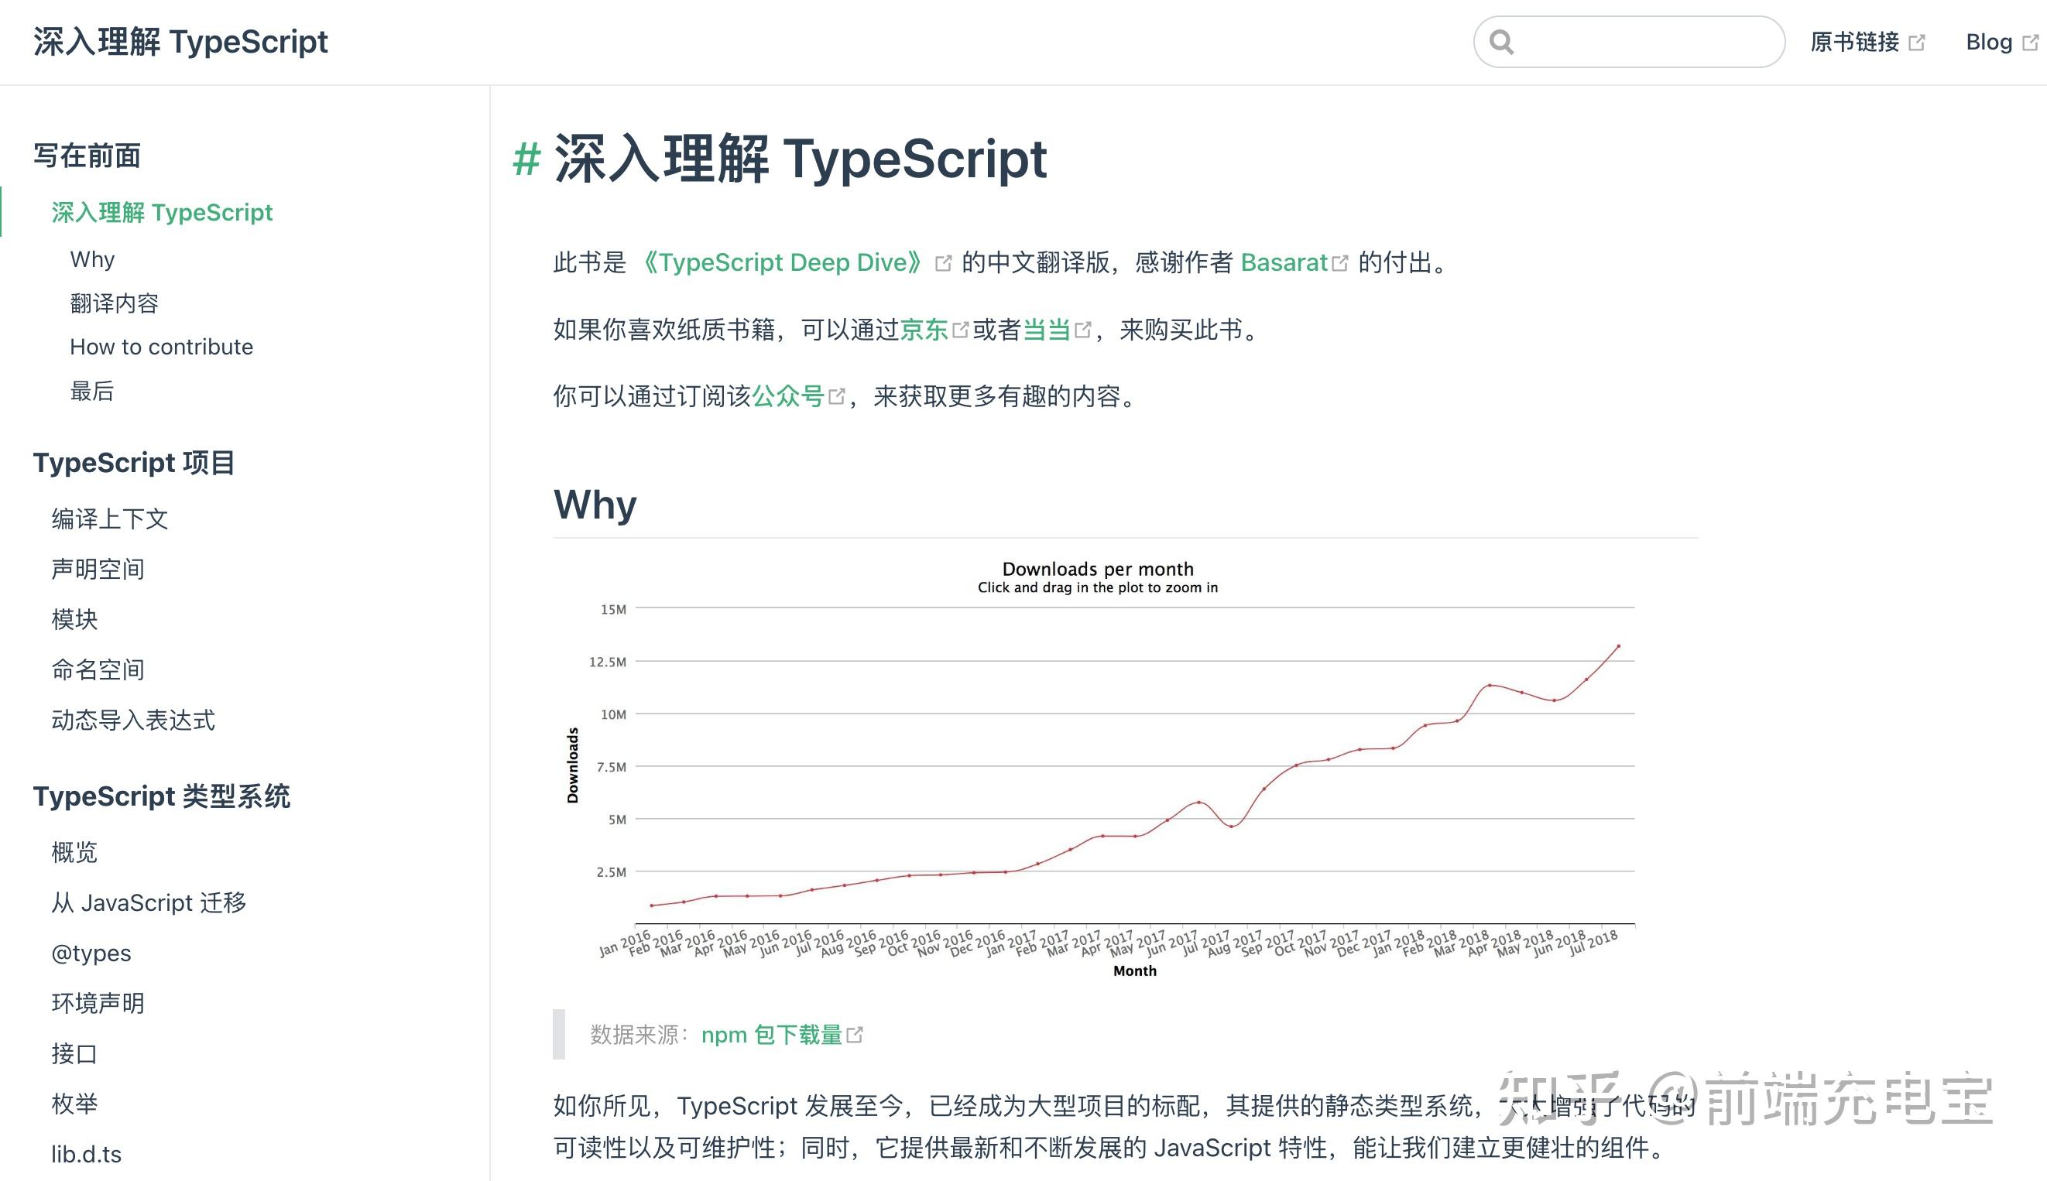Select 编译上下文 in the sidebar
2047x1181 pixels.
[111, 519]
